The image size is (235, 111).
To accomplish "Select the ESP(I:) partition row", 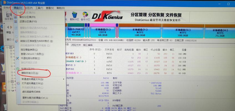I will coord(126,65).
